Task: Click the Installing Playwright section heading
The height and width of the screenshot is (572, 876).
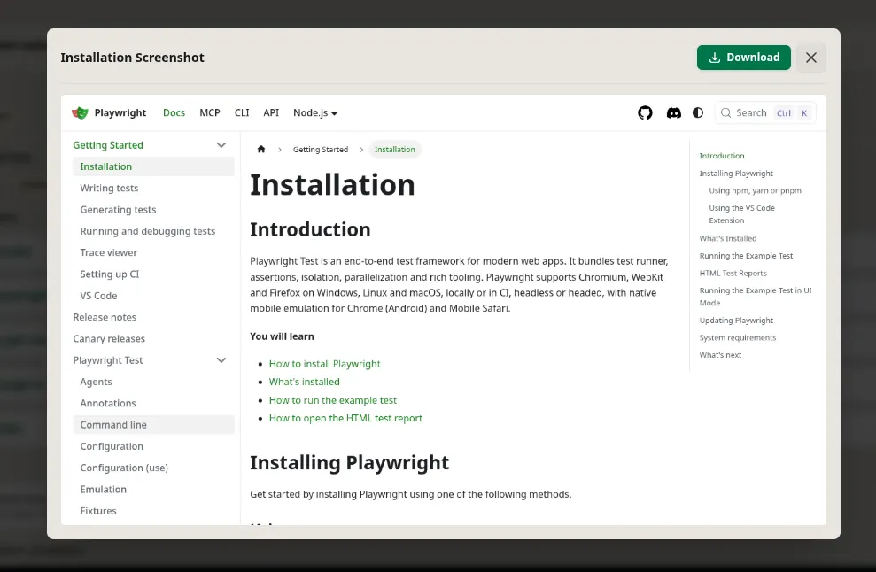Action: [x=349, y=462]
